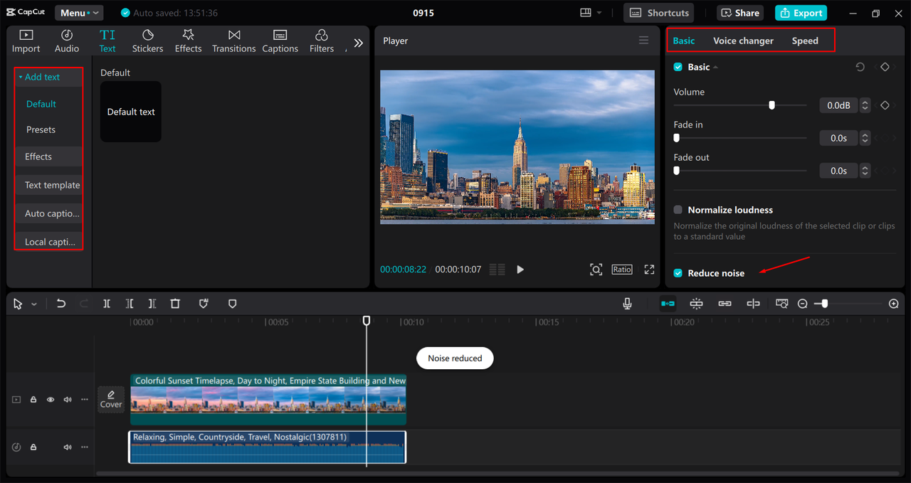Select Effects in the text sidebar

click(x=38, y=156)
